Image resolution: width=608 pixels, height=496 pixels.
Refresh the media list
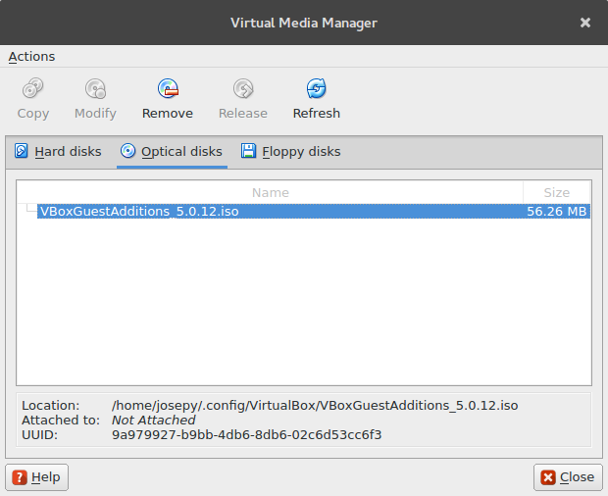[317, 99]
